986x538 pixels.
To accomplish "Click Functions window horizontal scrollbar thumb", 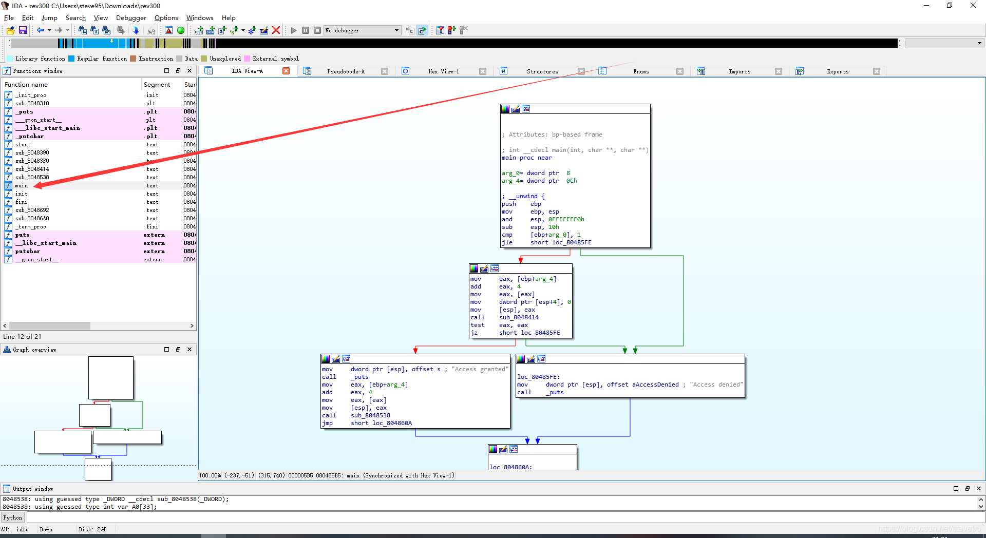I will click(50, 325).
